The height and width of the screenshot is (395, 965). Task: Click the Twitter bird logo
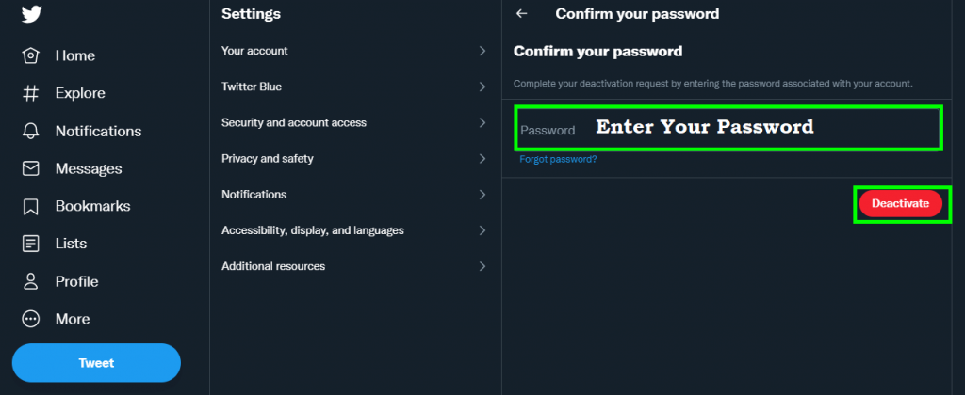pyautogui.click(x=31, y=14)
